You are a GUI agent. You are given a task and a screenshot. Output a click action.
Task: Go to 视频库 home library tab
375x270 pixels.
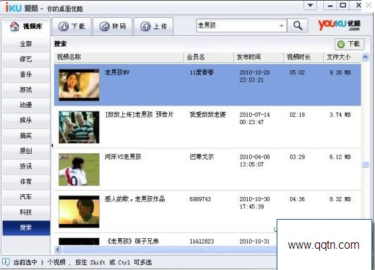point(26,26)
